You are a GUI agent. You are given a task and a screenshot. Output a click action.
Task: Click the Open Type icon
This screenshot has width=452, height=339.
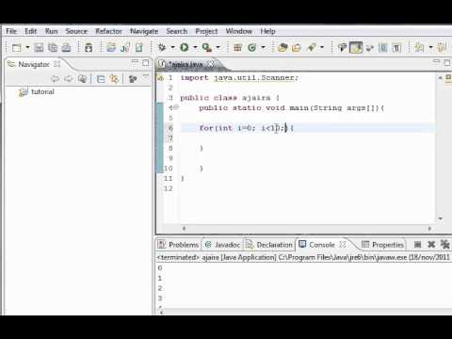[x=282, y=48]
